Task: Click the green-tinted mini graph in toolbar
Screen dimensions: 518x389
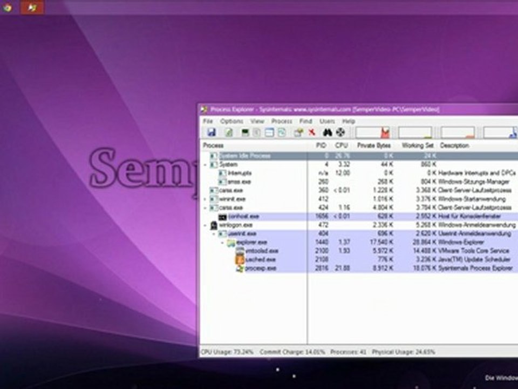Action: point(415,133)
